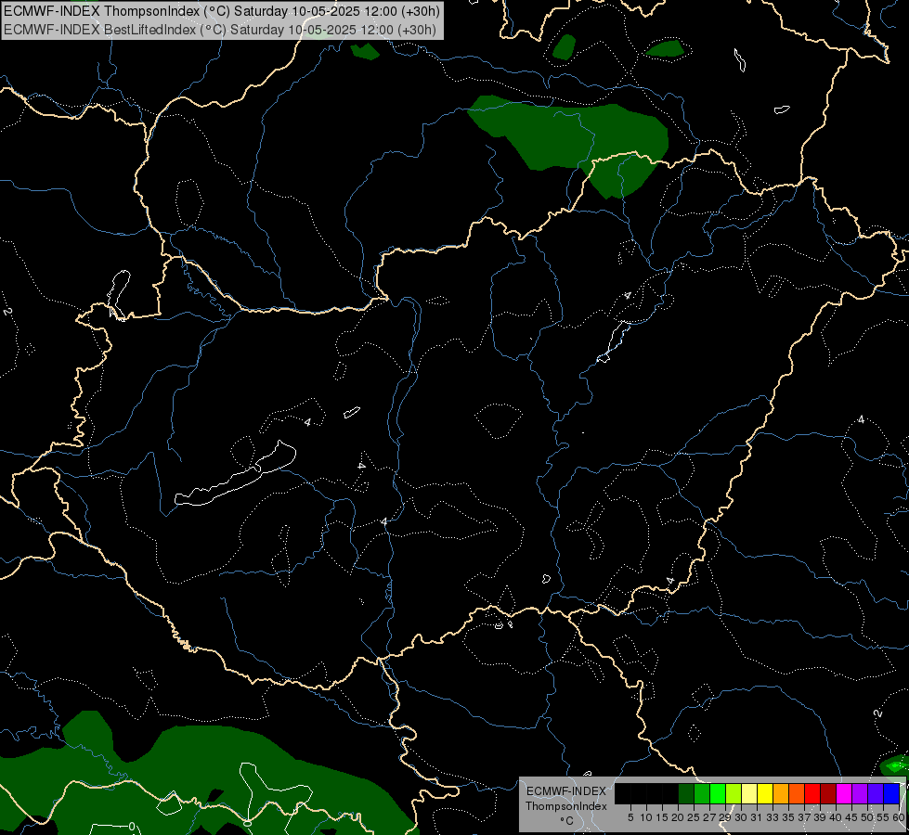The image size is (909, 835).
Task: Select the bright red 37–39 legend swatch
Action: 812,793
